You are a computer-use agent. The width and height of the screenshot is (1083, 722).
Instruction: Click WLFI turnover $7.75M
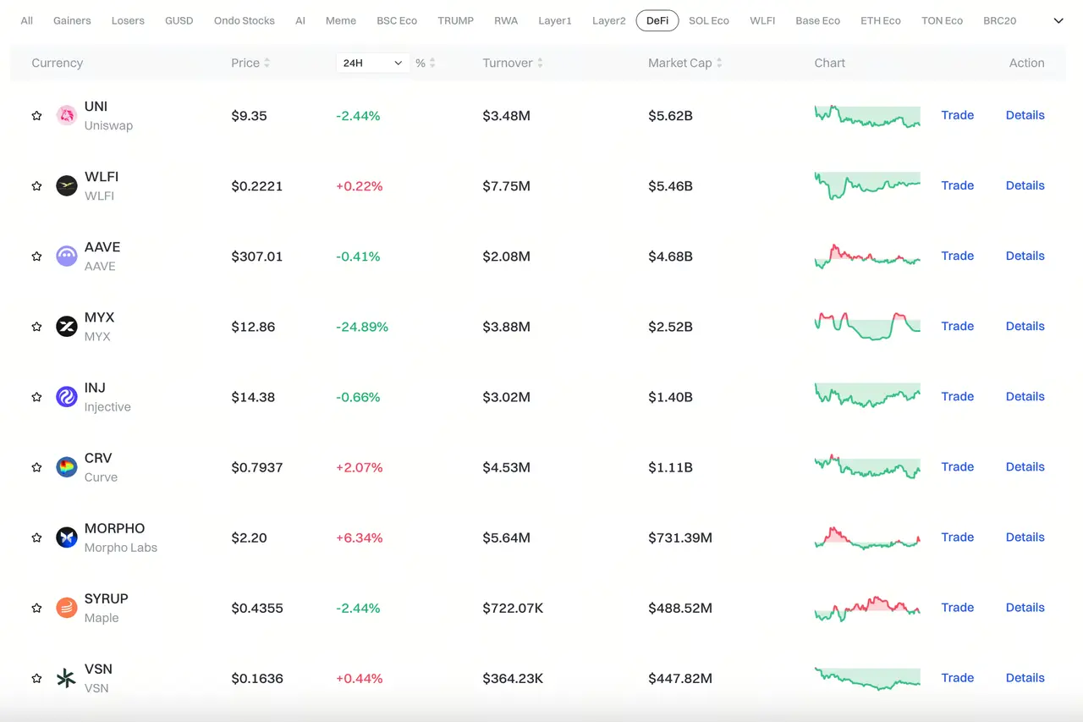click(x=507, y=185)
